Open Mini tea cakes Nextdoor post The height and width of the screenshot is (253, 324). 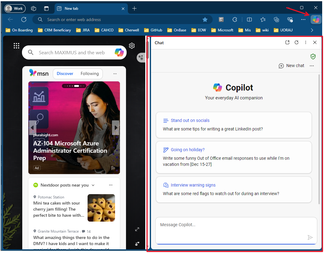[59, 209]
